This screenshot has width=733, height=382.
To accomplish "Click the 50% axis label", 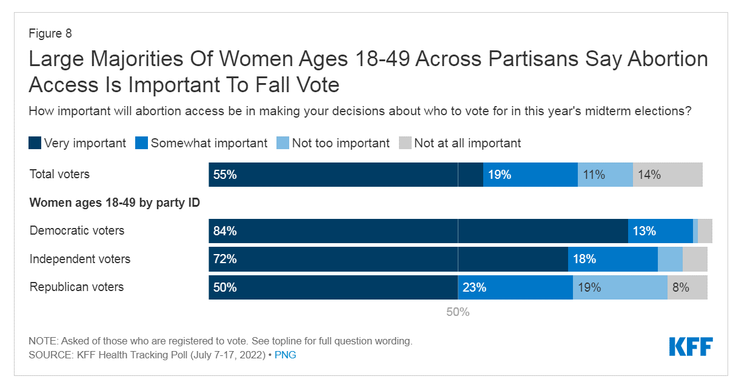I will click(458, 312).
